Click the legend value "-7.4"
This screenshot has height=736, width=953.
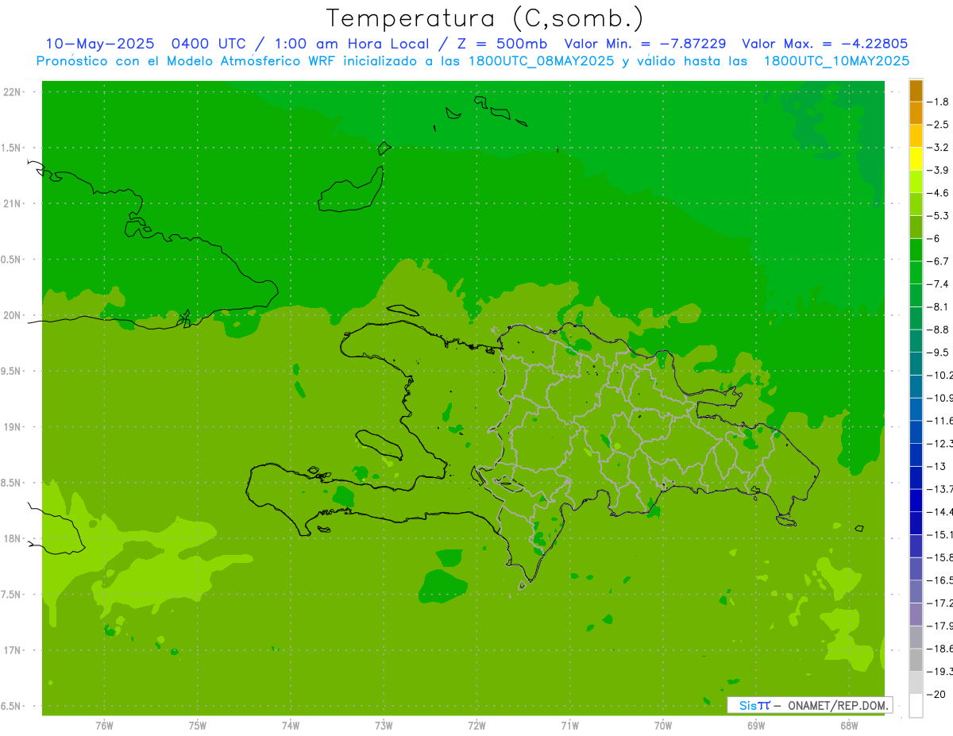(x=938, y=284)
